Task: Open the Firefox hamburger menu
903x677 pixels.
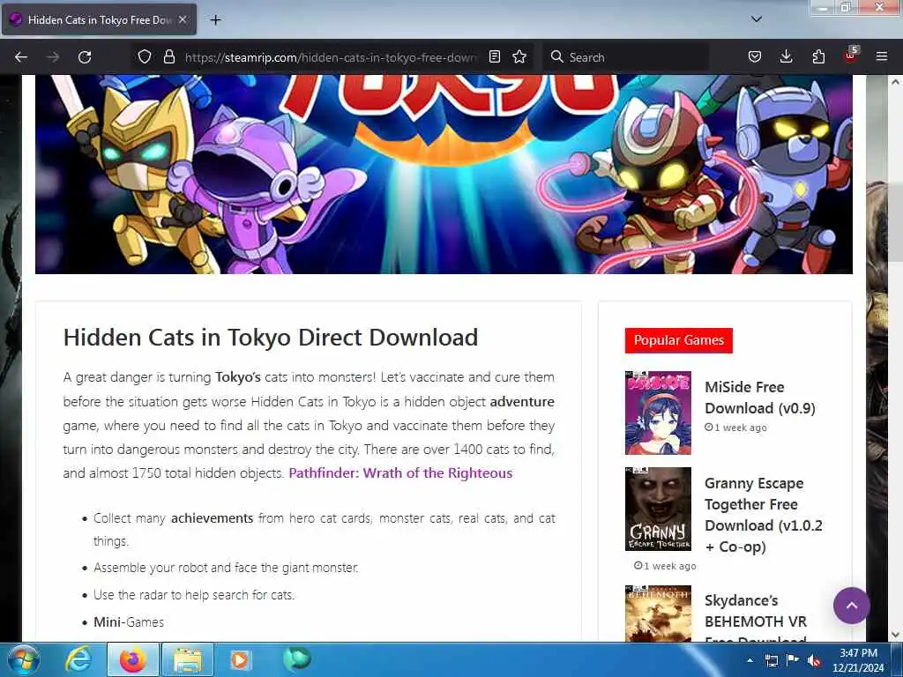Action: click(882, 56)
